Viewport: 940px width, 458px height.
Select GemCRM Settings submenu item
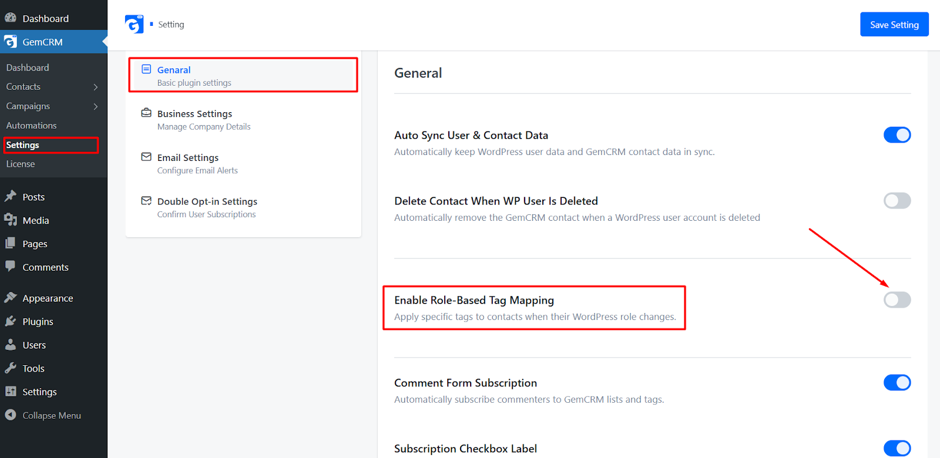(x=22, y=145)
